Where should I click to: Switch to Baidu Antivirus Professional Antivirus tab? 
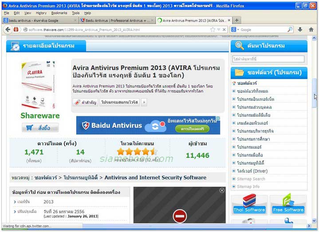pyautogui.click(x=117, y=20)
